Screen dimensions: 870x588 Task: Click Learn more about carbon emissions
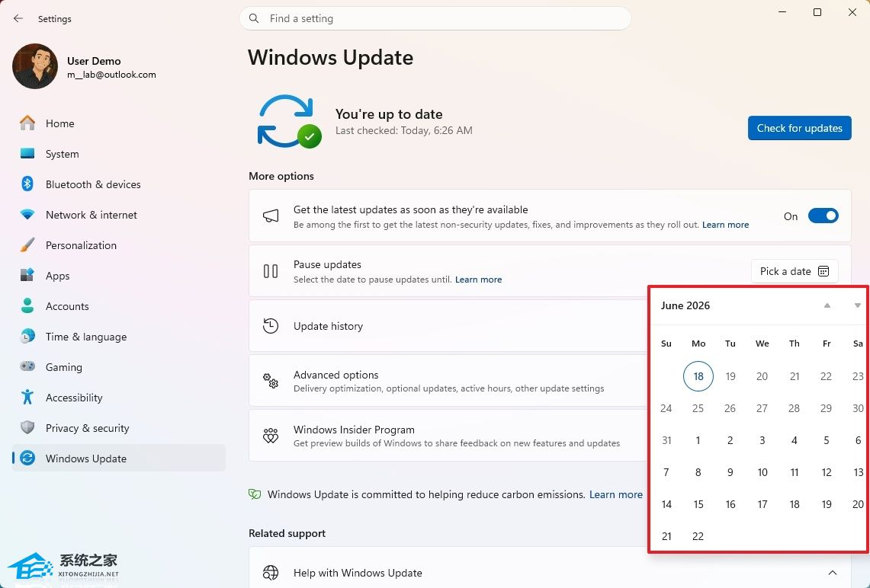coord(616,494)
